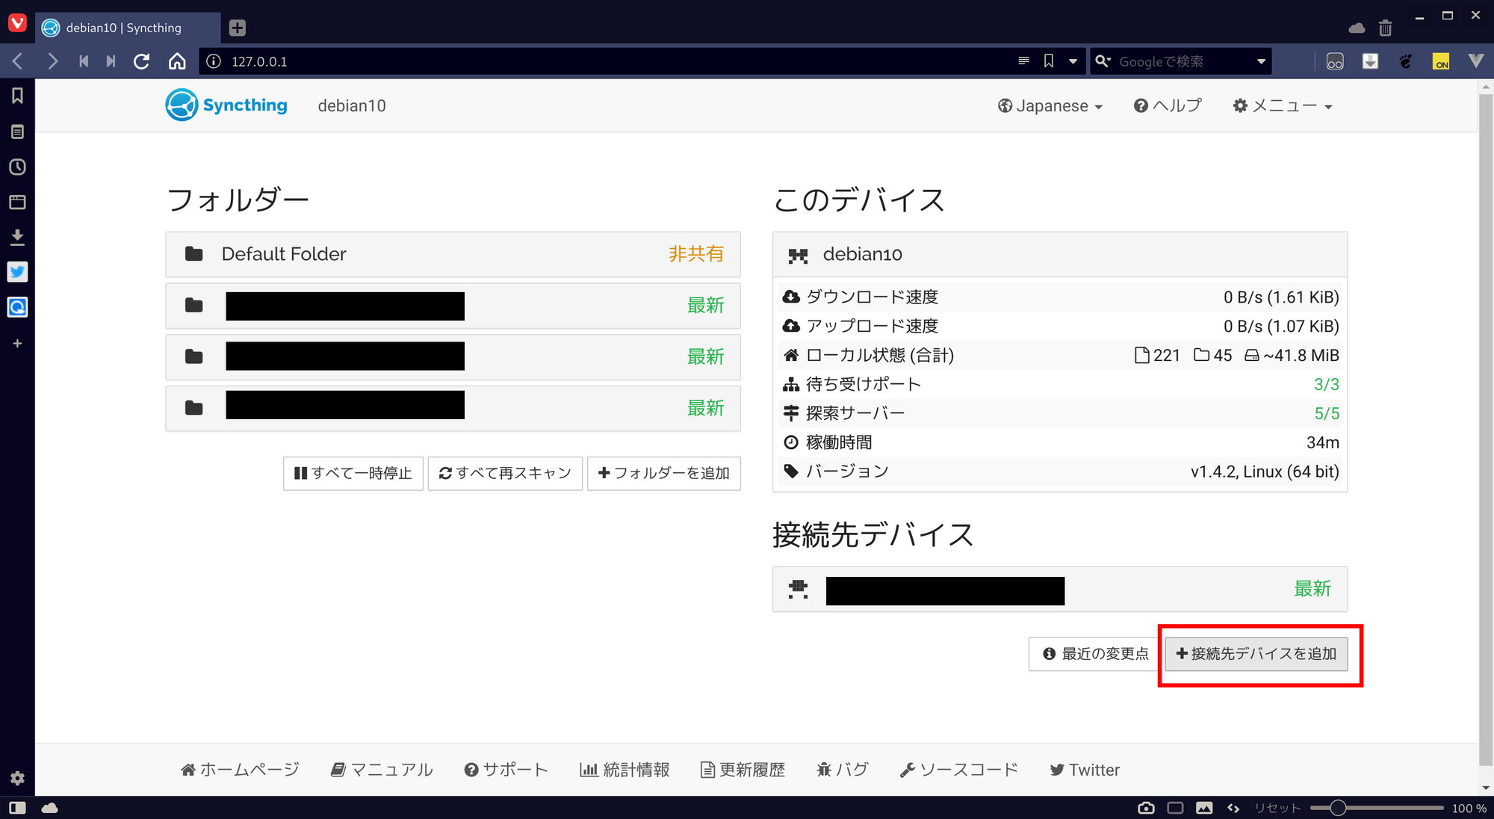Open the ホームページ footer link
The image size is (1494, 819).
pos(240,770)
